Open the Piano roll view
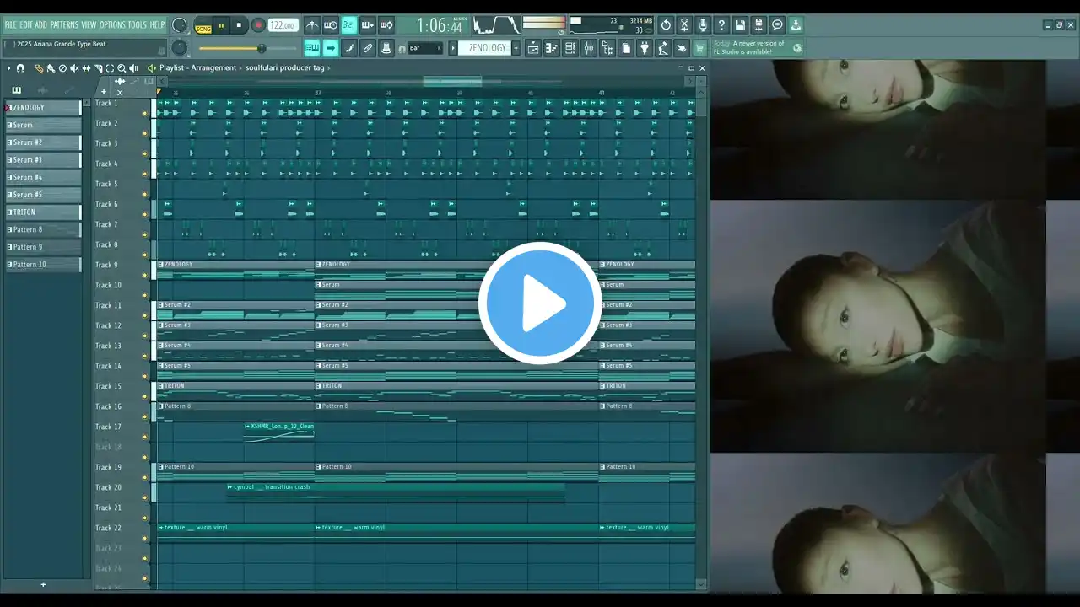This screenshot has width=1080, height=607. click(552, 48)
